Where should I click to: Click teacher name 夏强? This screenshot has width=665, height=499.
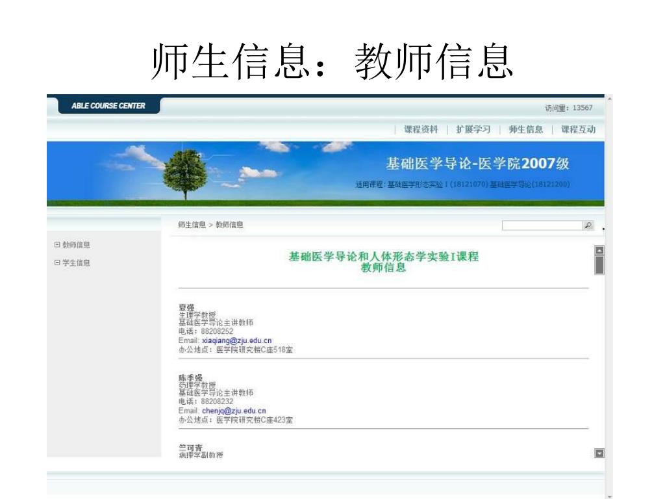186,307
